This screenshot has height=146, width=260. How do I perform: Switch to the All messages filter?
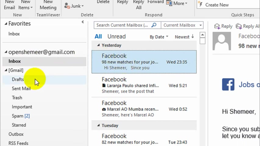[98, 36]
